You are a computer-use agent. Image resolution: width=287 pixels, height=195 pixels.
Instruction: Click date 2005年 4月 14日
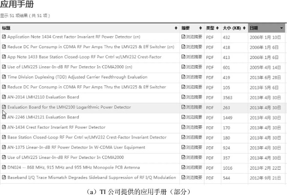pos(265,67)
